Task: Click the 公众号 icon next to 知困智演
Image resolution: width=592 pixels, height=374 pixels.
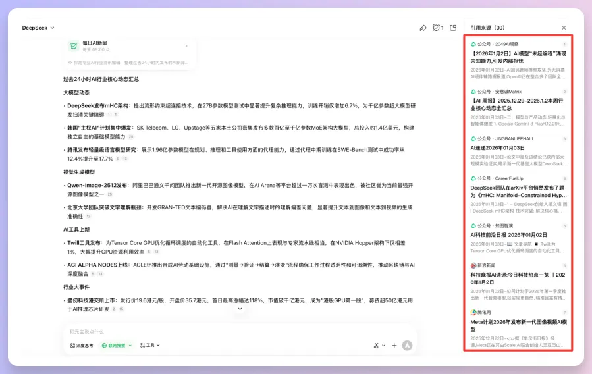Action: pyautogui.click(x=473, y=226)
